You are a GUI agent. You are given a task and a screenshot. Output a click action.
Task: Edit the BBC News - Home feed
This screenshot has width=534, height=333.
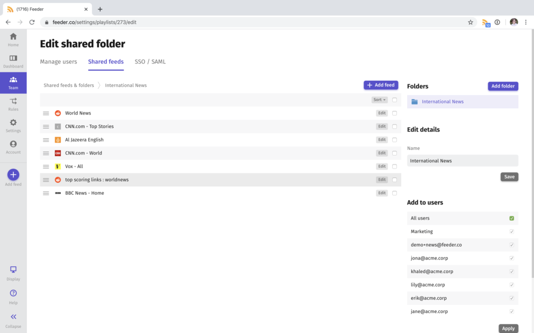click(x=382, y=193)
